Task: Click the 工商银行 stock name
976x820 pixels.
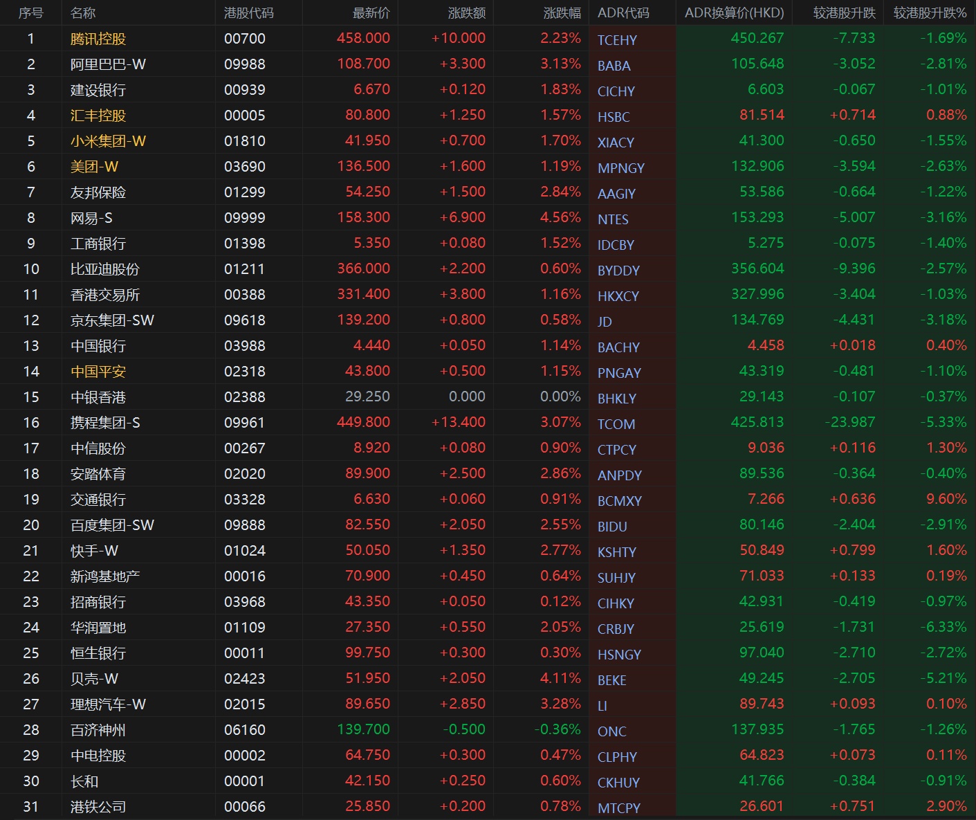Action: 98,244
